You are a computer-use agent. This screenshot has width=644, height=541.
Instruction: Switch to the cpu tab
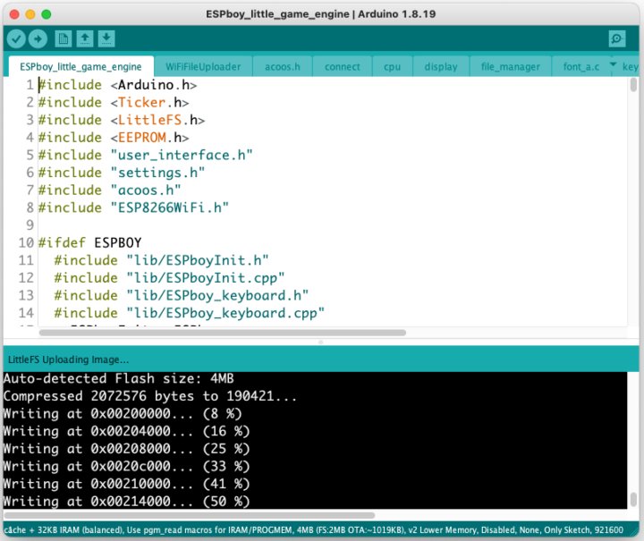(x=392, y=67)
